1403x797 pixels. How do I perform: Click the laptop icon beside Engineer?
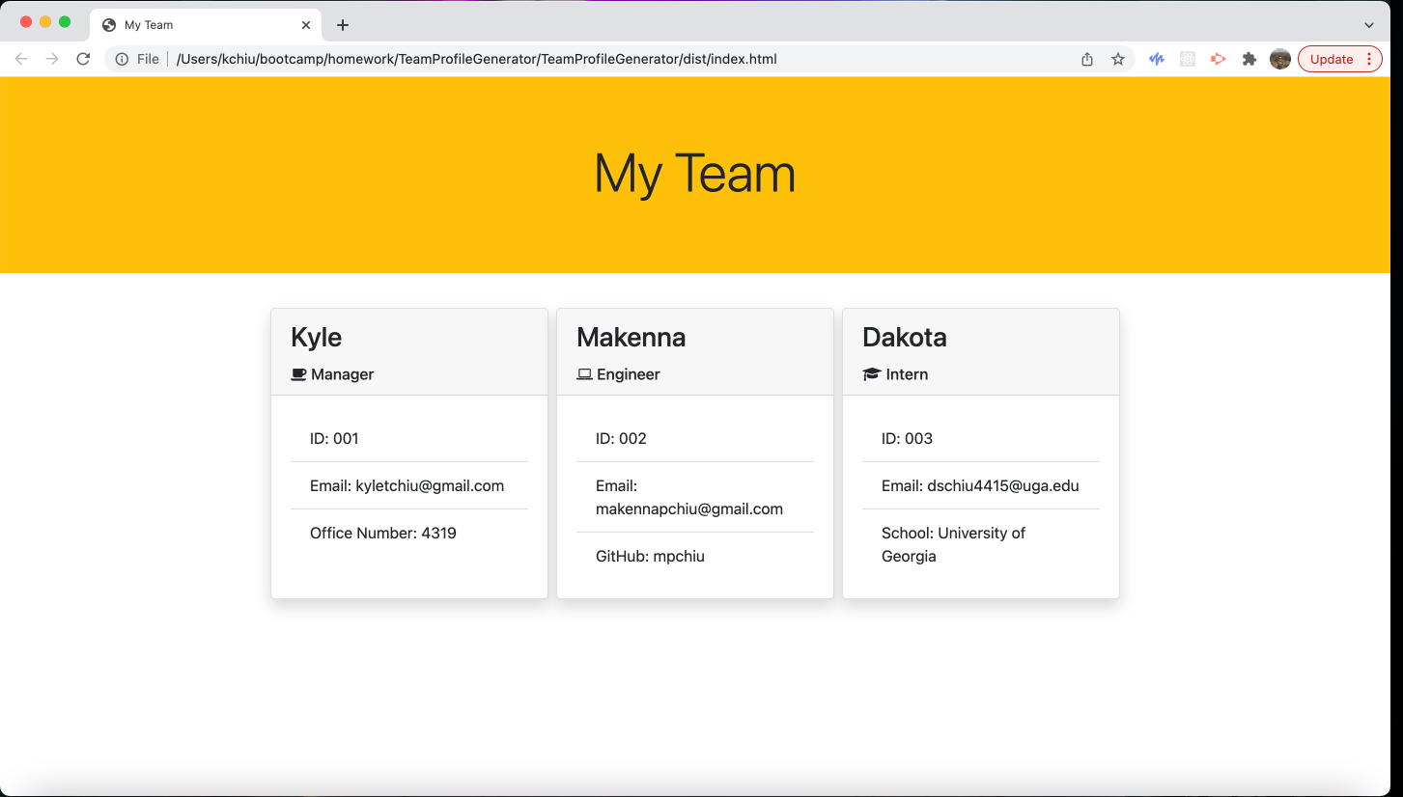584,374
